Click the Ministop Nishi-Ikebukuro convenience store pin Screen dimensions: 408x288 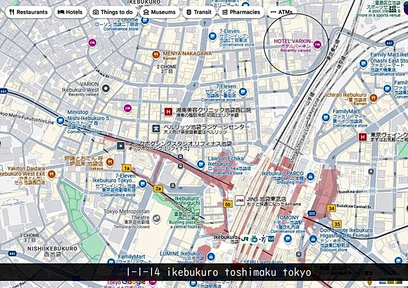60,121
